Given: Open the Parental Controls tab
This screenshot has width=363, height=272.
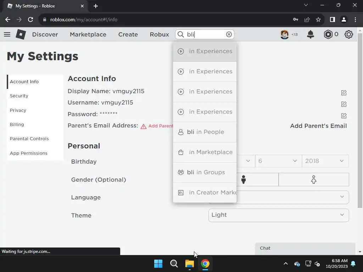Looking at the screenshot, I should click(x=35, y=139).
